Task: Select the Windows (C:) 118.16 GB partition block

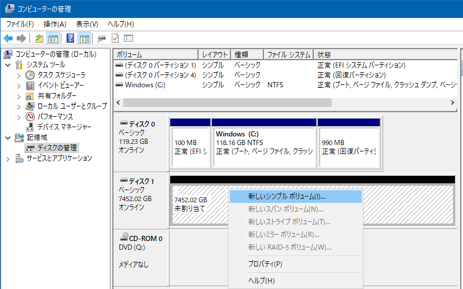Action: tap(264, 143)
